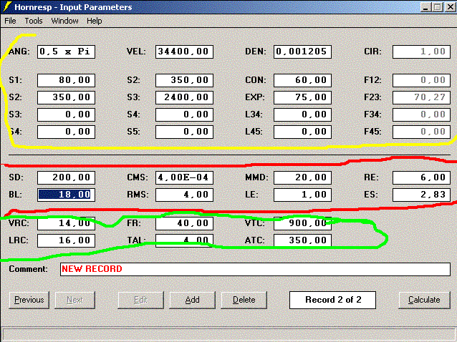This screenshot has height=342, width=457.
Task: Select the CIR input field
Action: tap(421, 52)
